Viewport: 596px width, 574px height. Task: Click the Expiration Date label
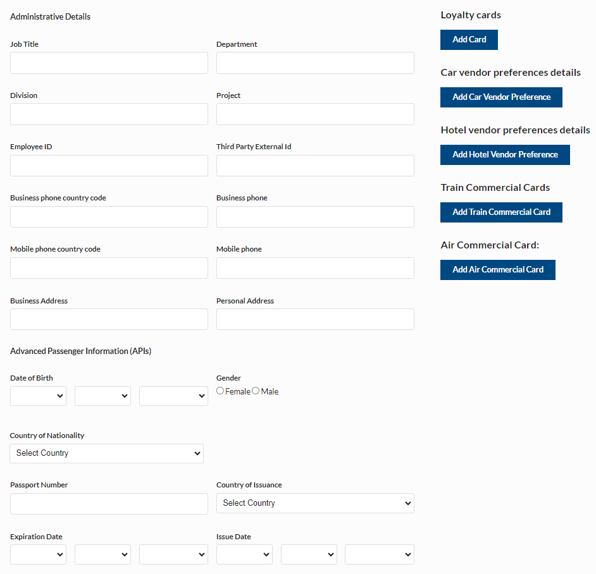(x=36, y=537)
